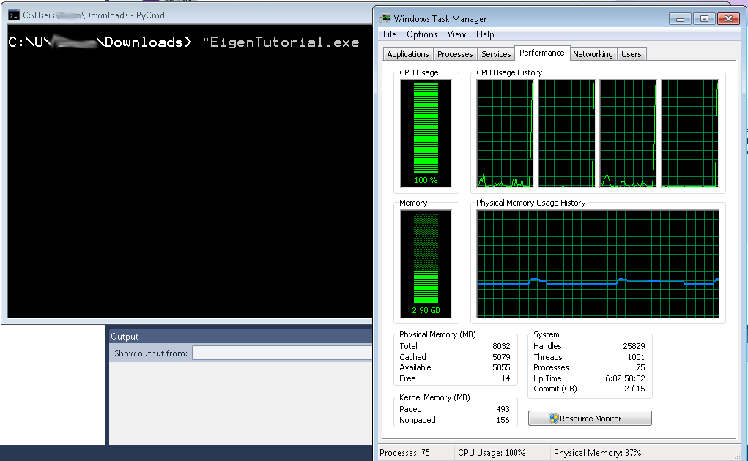Open the View menu
The width and height of the screenshot is (748, 461).
tap(456, 34)
